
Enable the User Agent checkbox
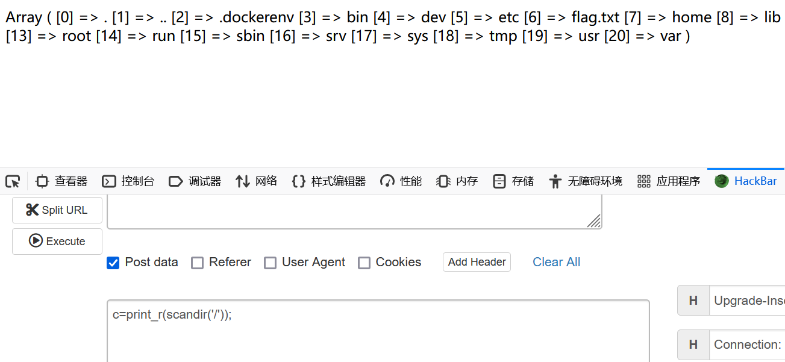271,263
